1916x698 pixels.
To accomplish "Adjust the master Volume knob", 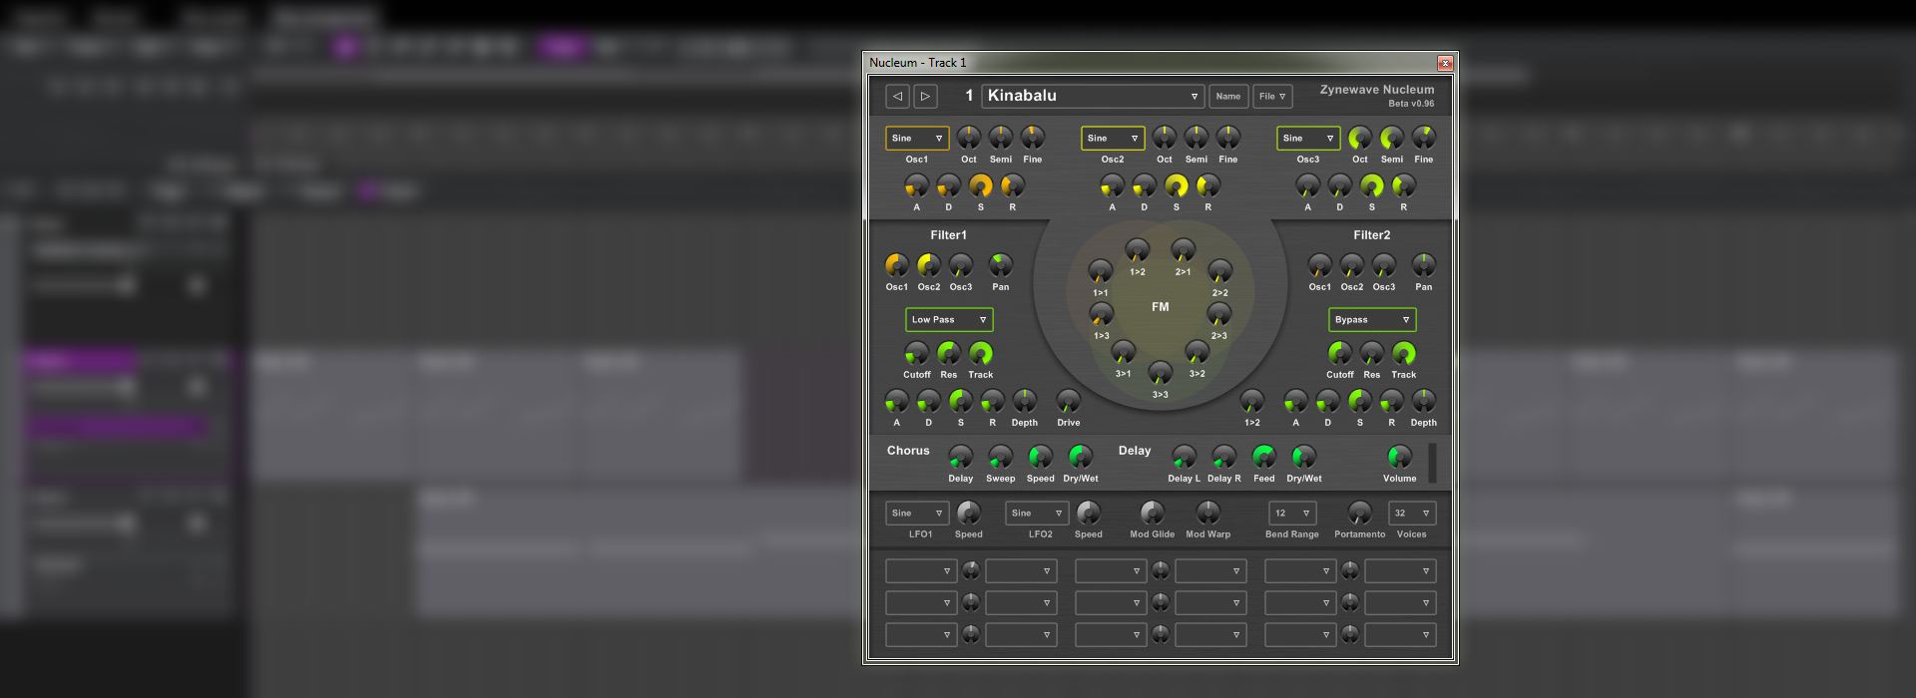I will (x=1399, y=457).
